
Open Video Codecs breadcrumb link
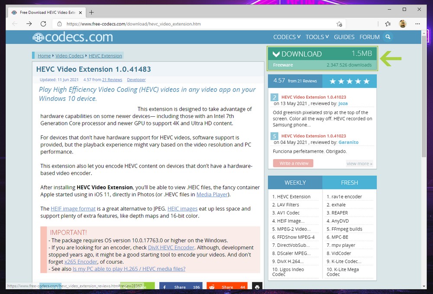point(70,56)
